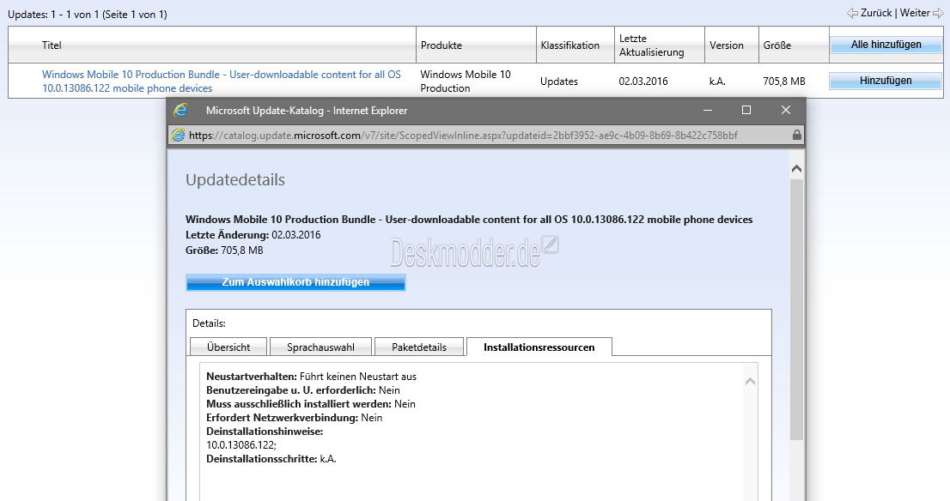Minimize the Microsoft Update-Katalog popup window
This screenshot has width=950, height=501.
[x=708, y=110]
